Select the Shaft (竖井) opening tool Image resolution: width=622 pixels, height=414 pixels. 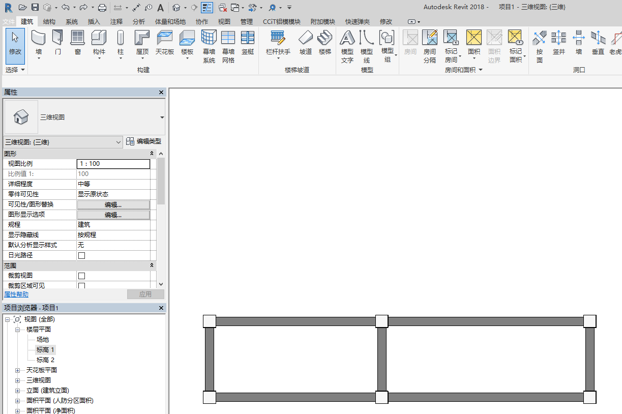pos(559,42)
